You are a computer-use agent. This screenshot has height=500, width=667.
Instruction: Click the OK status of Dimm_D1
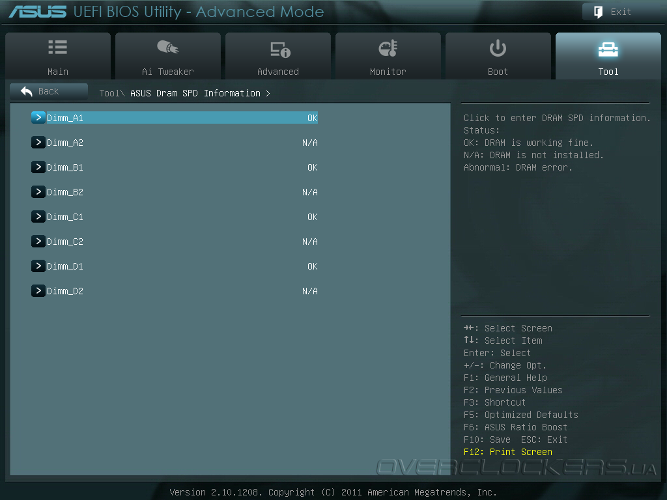[313, 266]
